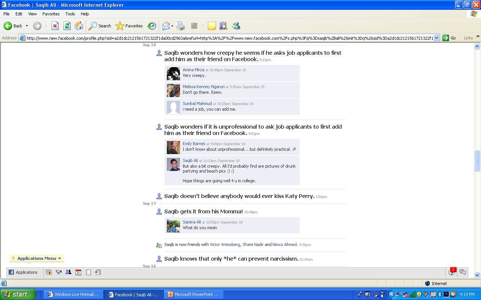
Task: Click the Back button
Action: pos(13,26)
